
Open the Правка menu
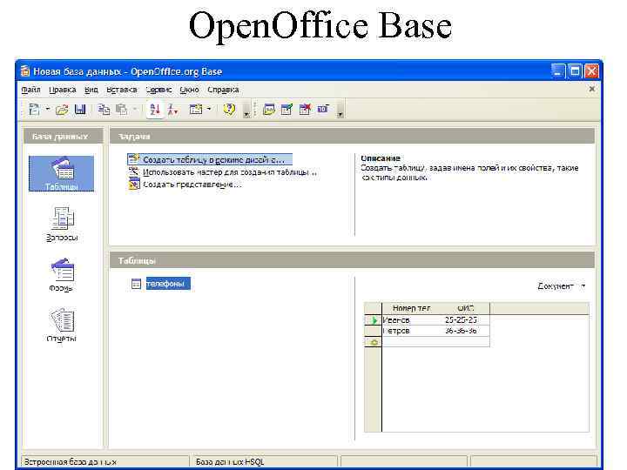[x=63, y=90]
